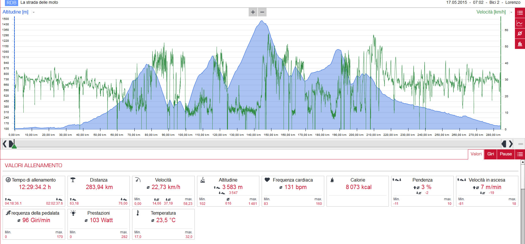Click the heart icon in Frequenza cardiaca

point(267,180)
